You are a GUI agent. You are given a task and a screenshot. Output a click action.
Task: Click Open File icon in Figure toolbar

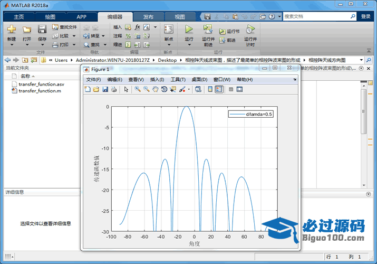point(96,89)
